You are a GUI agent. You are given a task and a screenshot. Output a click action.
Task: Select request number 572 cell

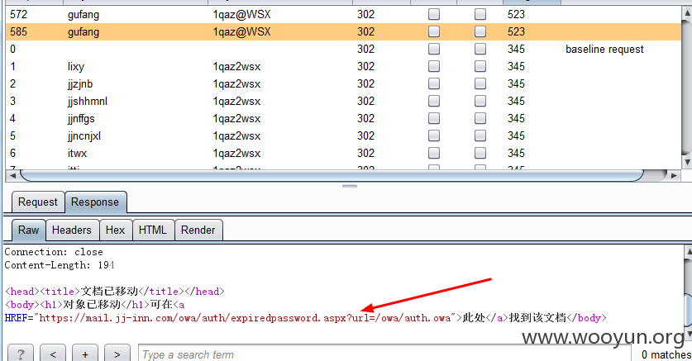point(18,14)
